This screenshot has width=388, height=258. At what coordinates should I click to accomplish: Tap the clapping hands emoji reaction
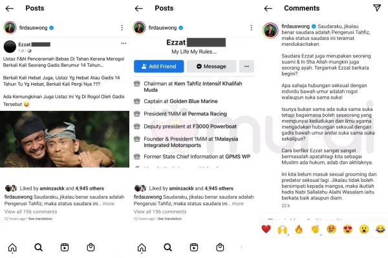pyautogui.click(x=315, y=230)
